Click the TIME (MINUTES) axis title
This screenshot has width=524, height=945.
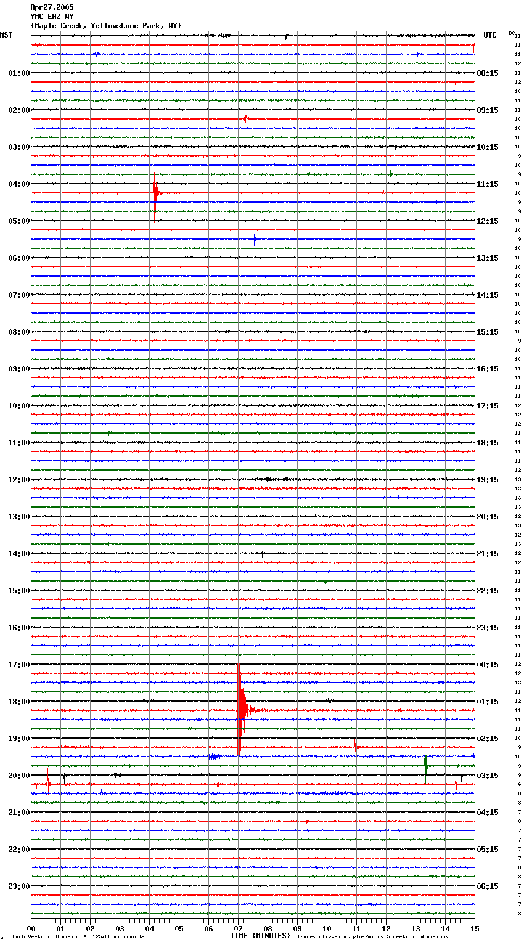coord(260,936)
